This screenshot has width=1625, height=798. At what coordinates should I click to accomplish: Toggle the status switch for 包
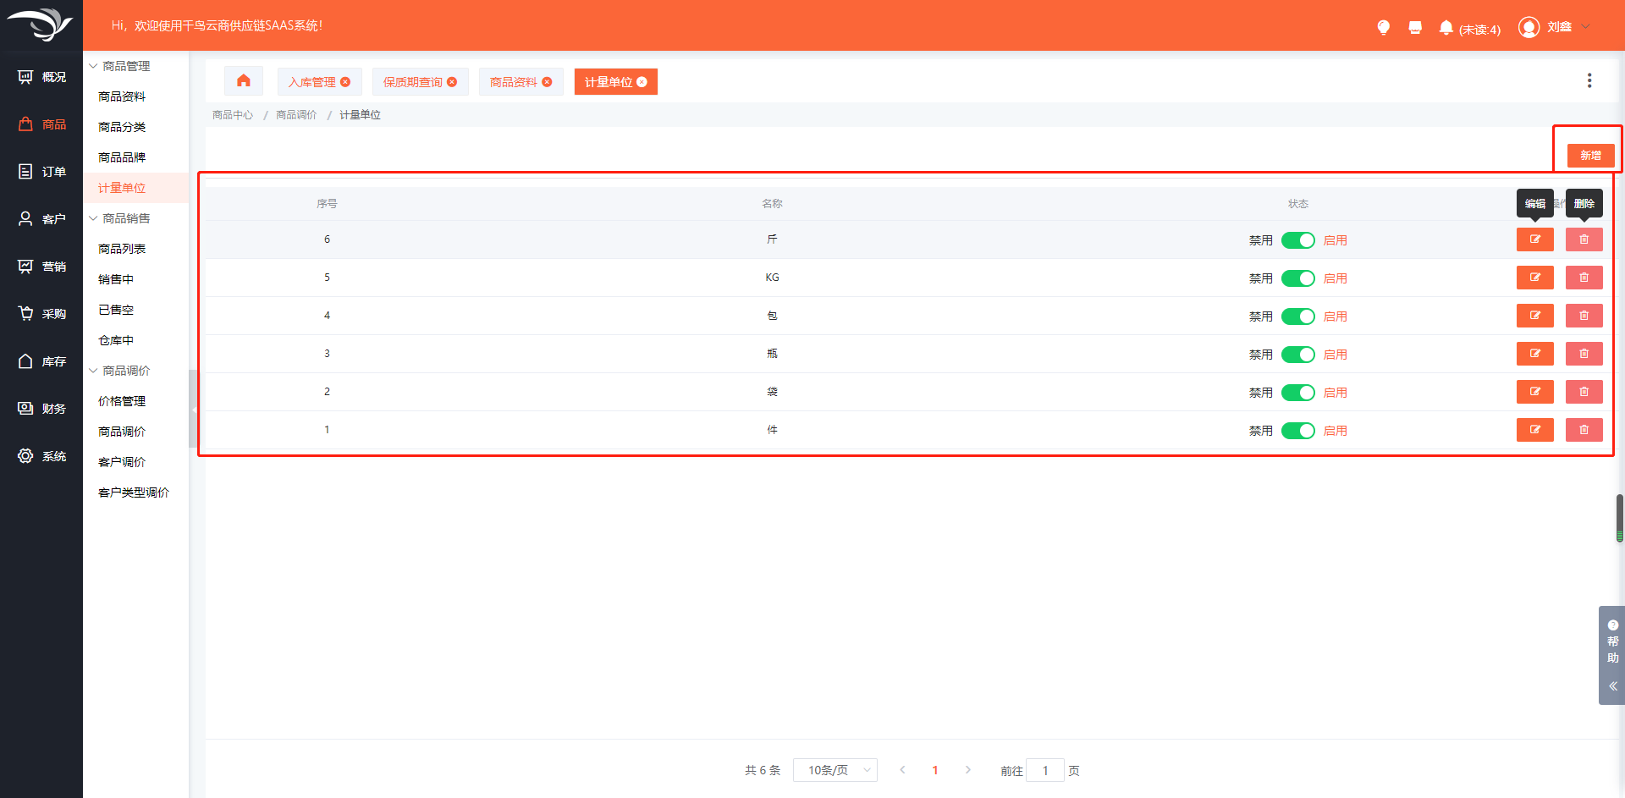(1297, 316)
